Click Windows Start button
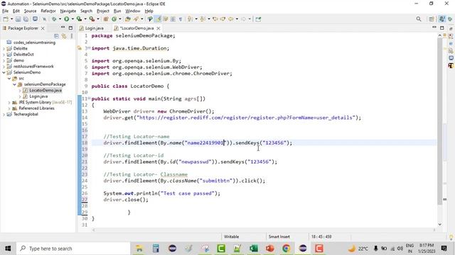455x255 pixels. click(x=8, y=249)
